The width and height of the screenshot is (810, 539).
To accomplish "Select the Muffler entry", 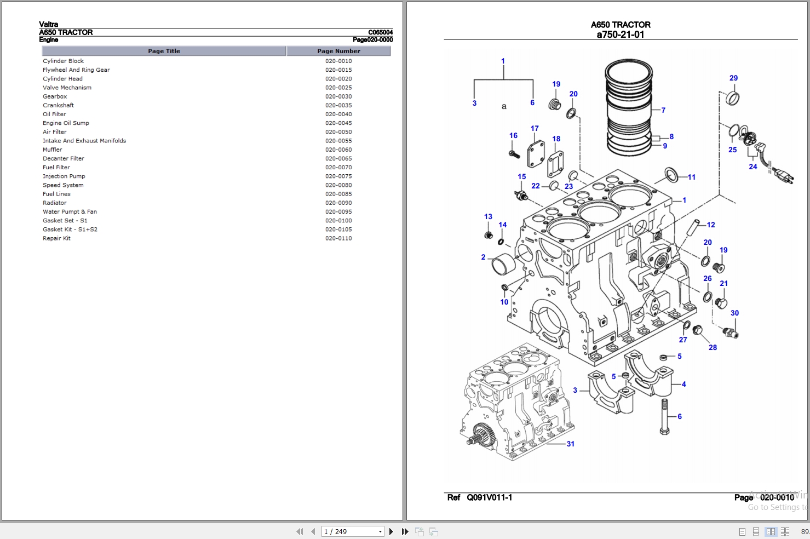I will (53, 150).
